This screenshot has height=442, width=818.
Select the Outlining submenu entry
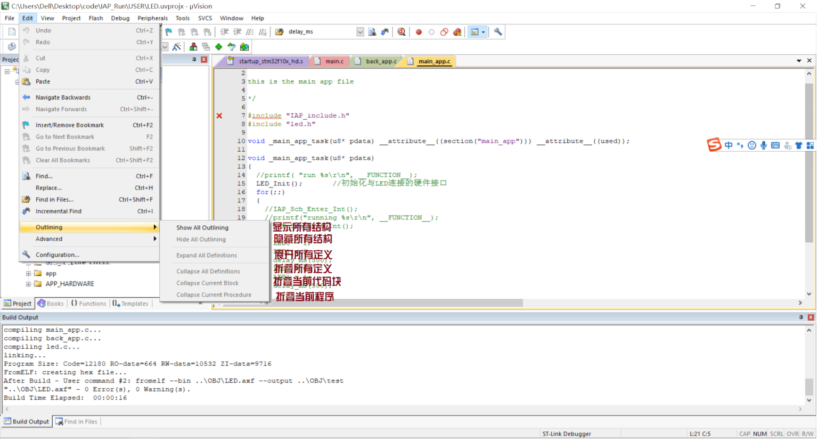pos(89,227)
